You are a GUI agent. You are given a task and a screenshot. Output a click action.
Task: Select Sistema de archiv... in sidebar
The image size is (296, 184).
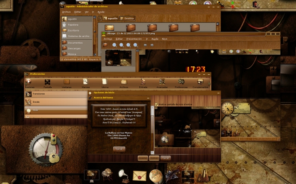tap(77, 36)
